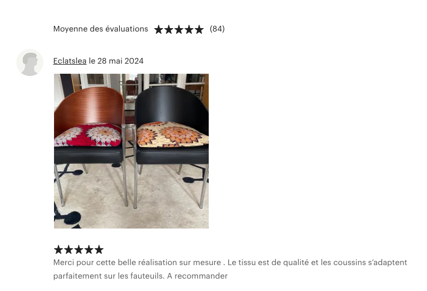Screen dimensions: 427x291
Task: Open the review photo of two chairs
Action: (x=131, y=151)
